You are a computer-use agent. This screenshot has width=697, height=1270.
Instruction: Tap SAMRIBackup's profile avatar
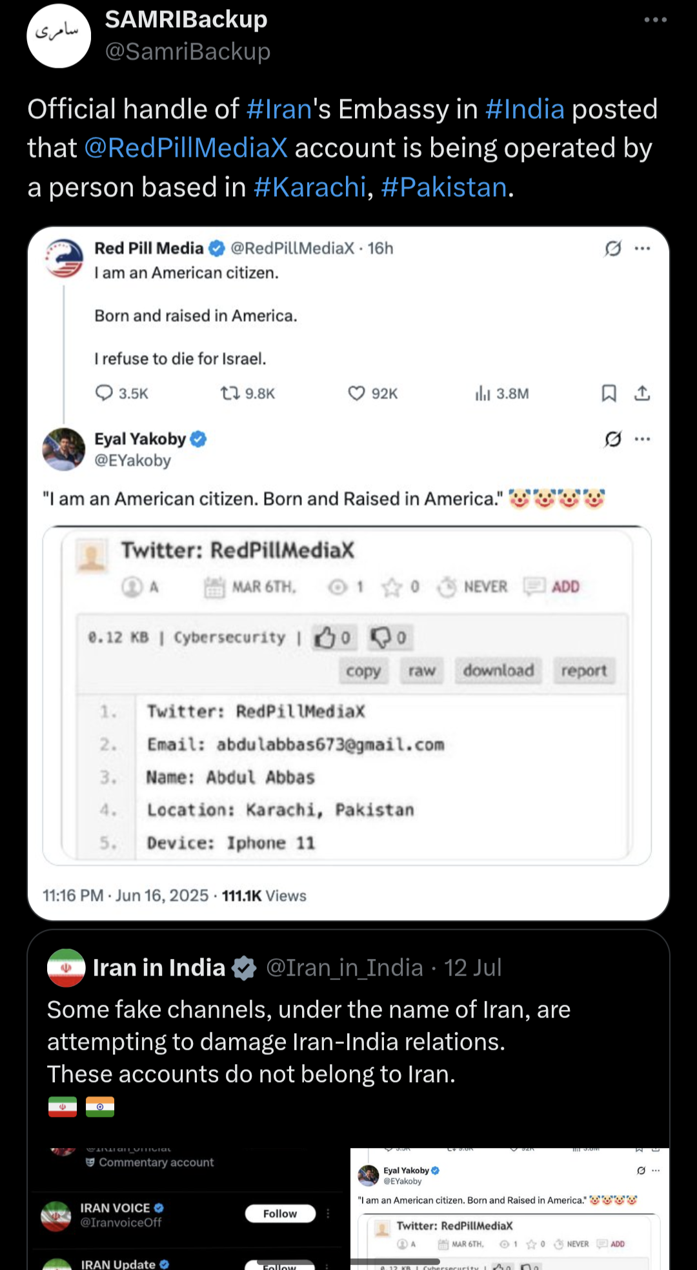click(x=59, y=36)
